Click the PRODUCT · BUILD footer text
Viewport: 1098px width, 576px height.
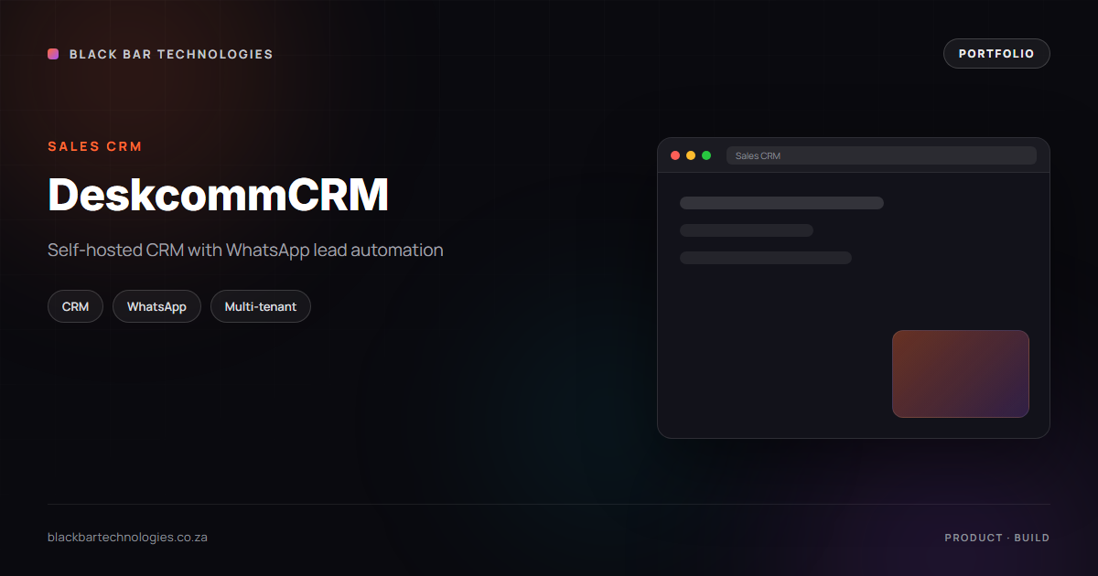click(997, 538)
